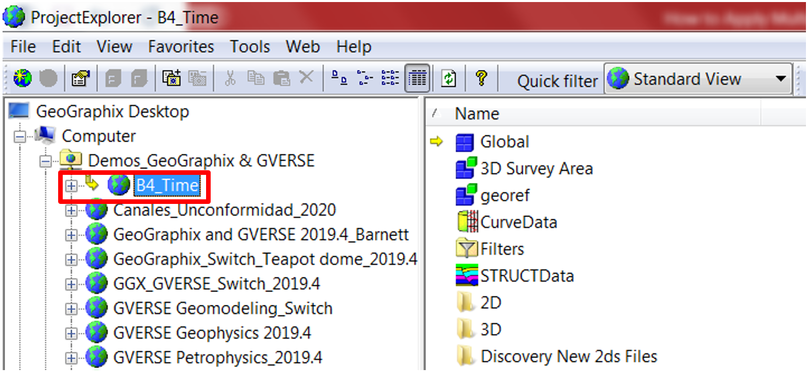Open the Edit menu

click(66, 47)
